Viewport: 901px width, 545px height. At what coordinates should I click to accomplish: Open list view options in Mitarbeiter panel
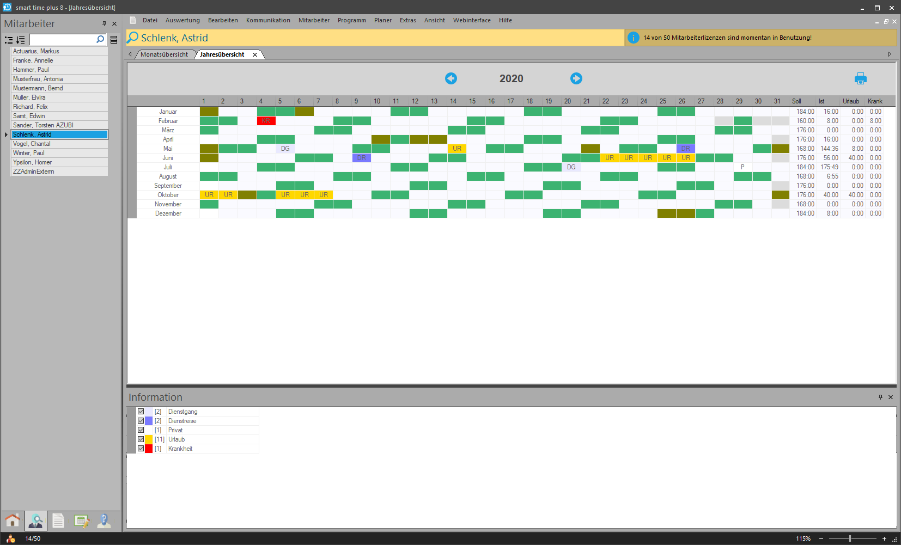tap(114, 40)
